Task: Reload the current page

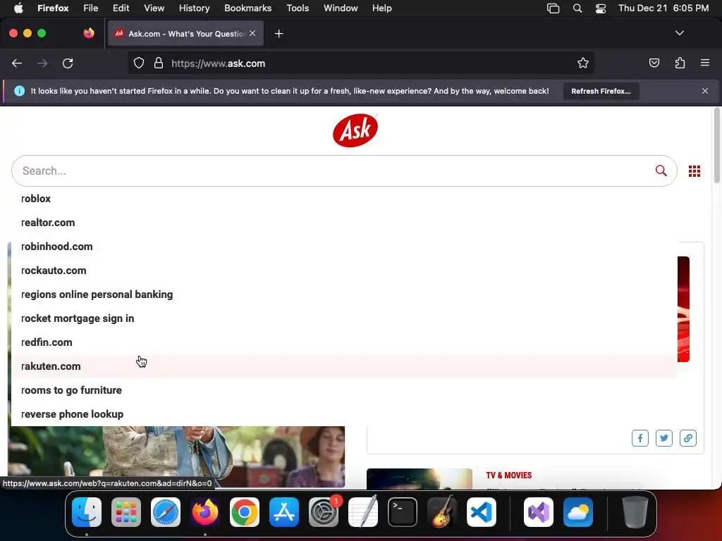Action: (68, 63)
